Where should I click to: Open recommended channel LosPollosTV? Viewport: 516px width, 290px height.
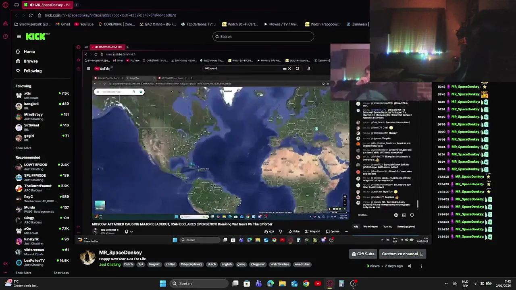point(42,263)
